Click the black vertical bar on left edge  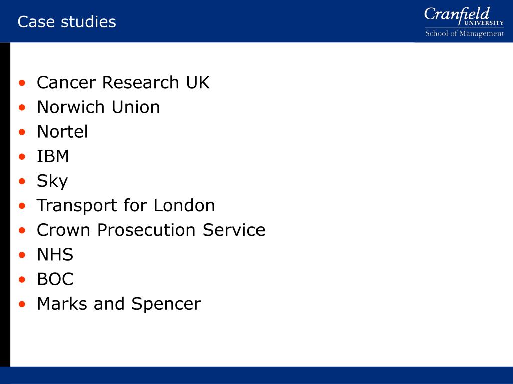pos(5,204)
